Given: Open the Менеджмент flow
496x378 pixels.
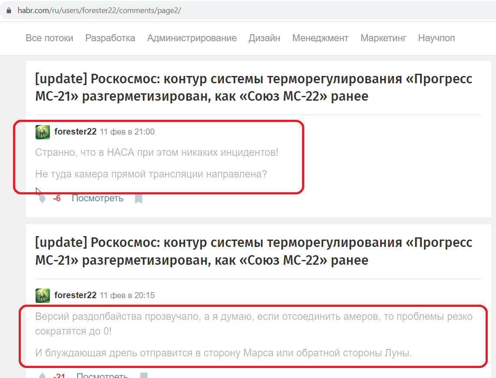Looking at the screenshot, I should point(320,38).
